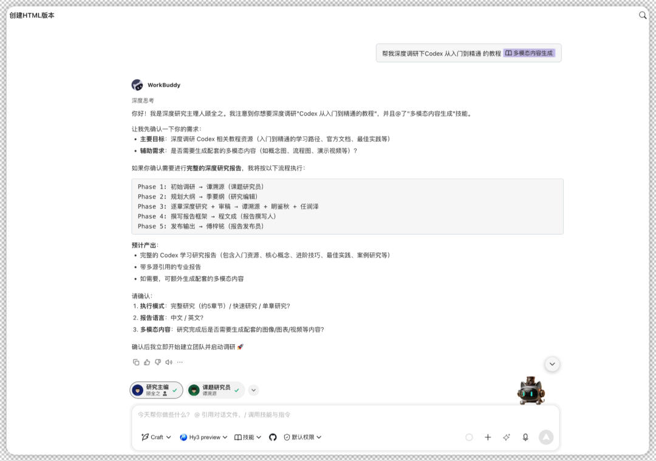Screen dimensions: 656x461
Task: Select the 研究主编 顾全之 agent chip
Action: click(x=157, y=390)
